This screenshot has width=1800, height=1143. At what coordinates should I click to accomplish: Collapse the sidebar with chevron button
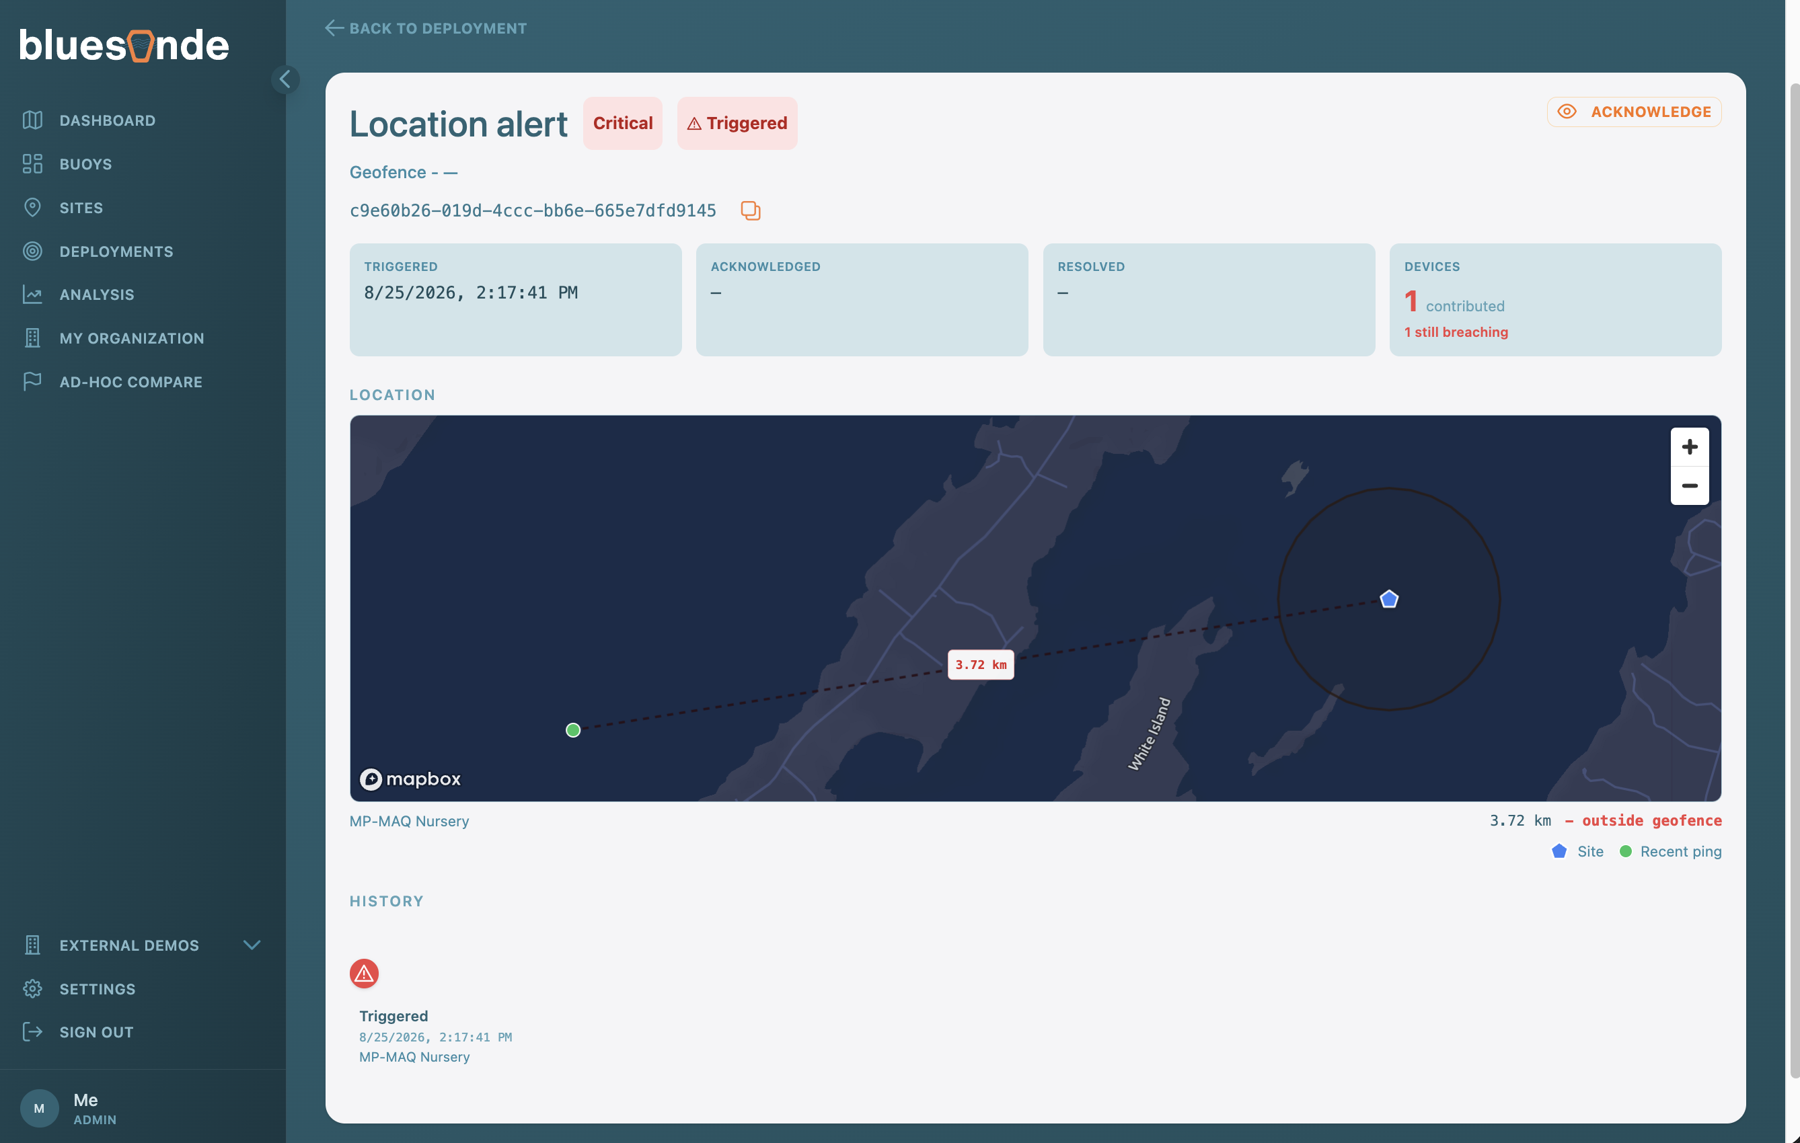pyautogui.click(x=285, y=79)
